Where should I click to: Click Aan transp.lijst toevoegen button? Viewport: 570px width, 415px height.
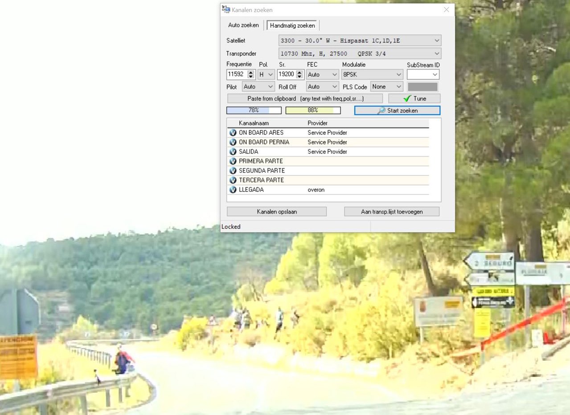[392, 212]
